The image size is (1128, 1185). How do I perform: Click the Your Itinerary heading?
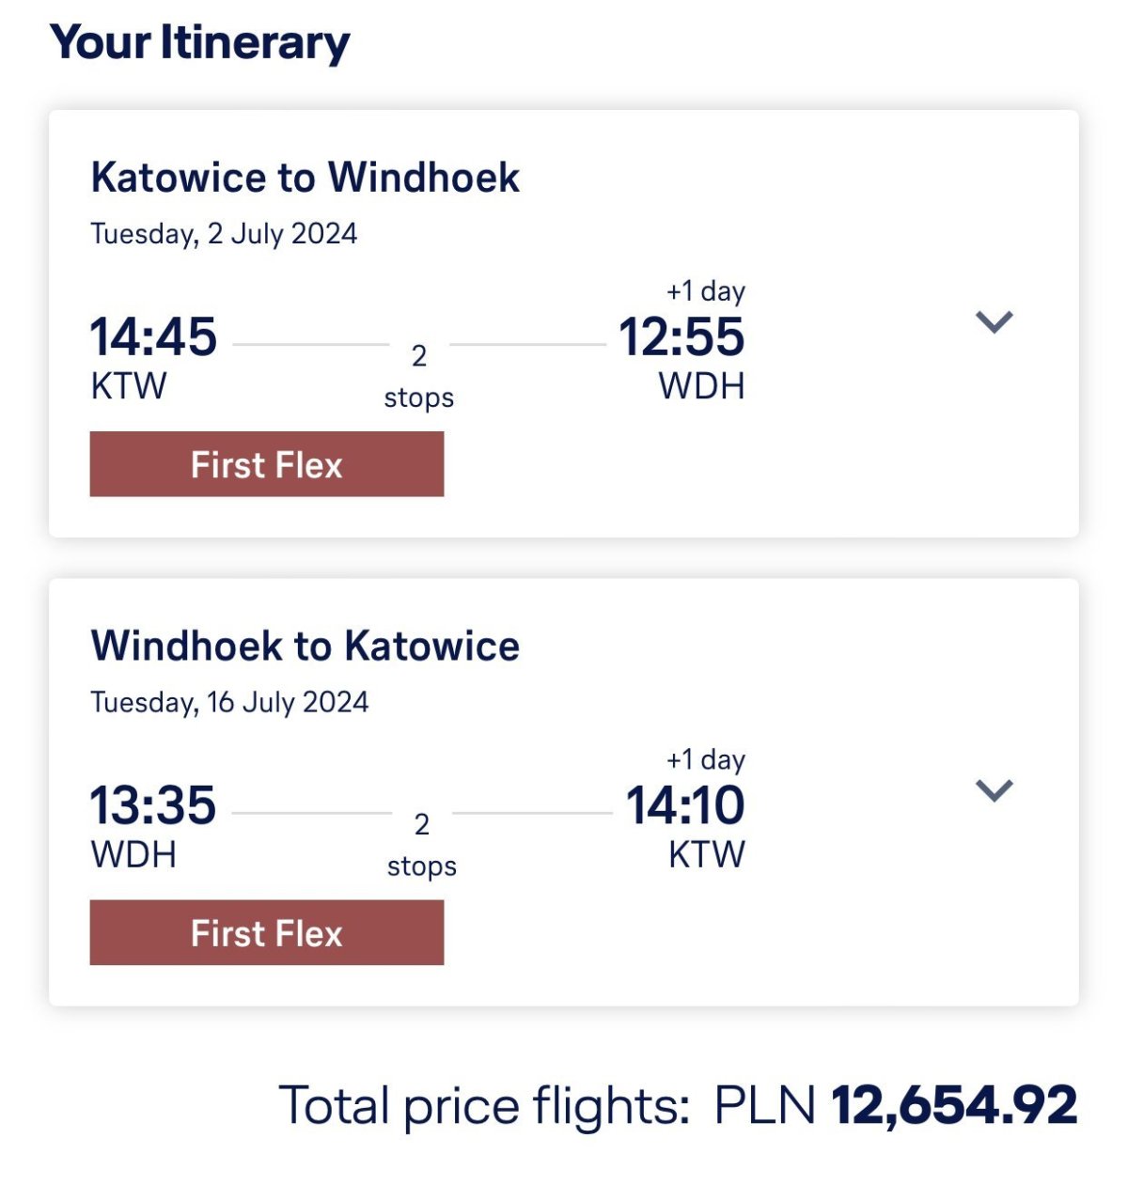pyautogui.click(x=199, y=43)
